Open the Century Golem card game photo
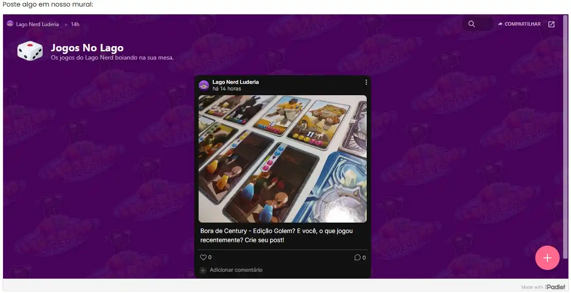571x293 pixels. 283,159
